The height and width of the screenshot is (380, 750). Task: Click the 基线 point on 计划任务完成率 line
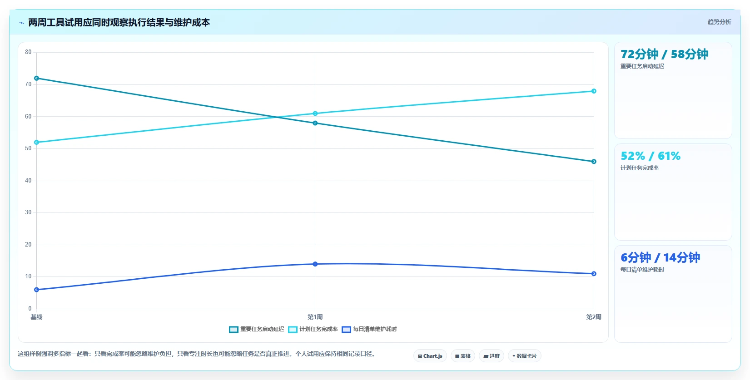(x=37, y=143)
